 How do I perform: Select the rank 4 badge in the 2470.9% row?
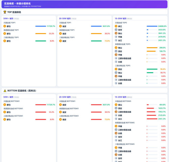pyautogui.click(x=116, y=37)
